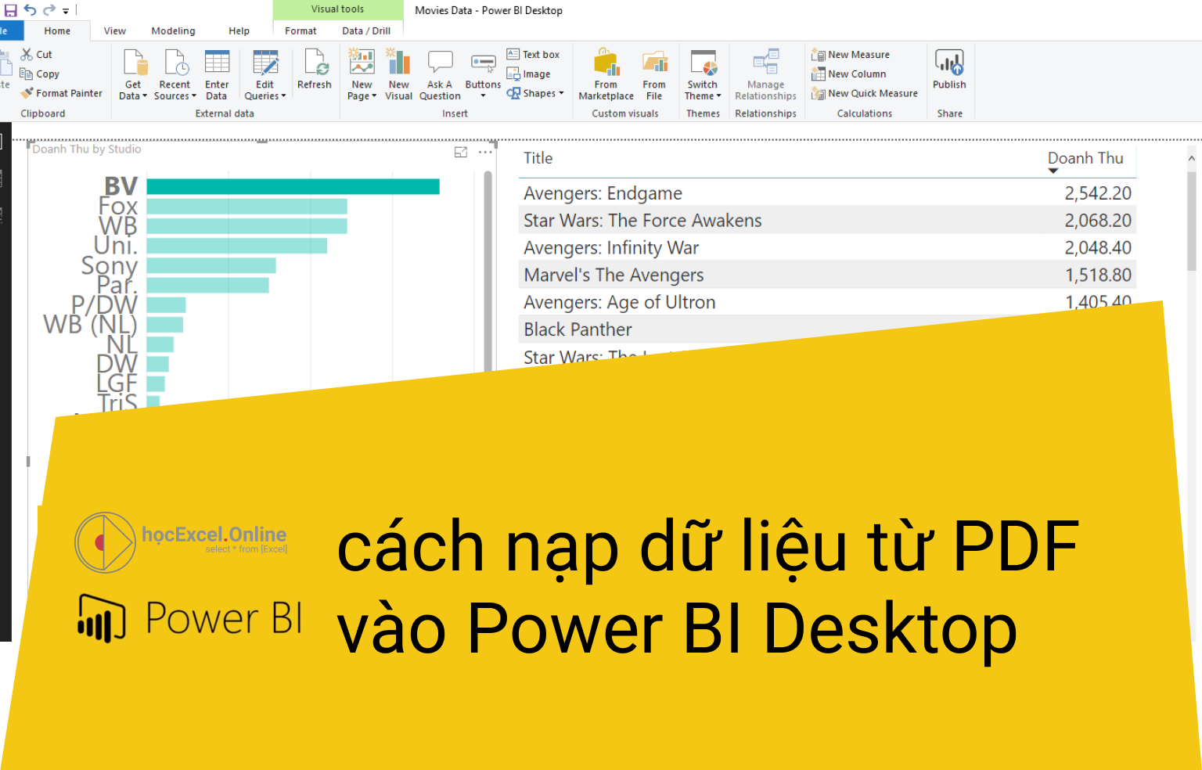Sort table by Doanh Thu column header
Viewport: 1202px width, 770px height.
1085,158
